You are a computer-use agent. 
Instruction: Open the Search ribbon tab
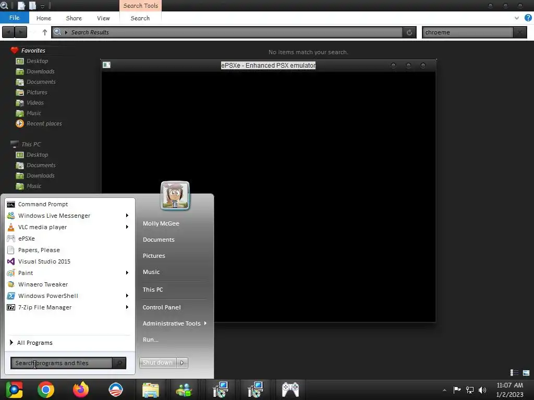[x=140, y=18]
